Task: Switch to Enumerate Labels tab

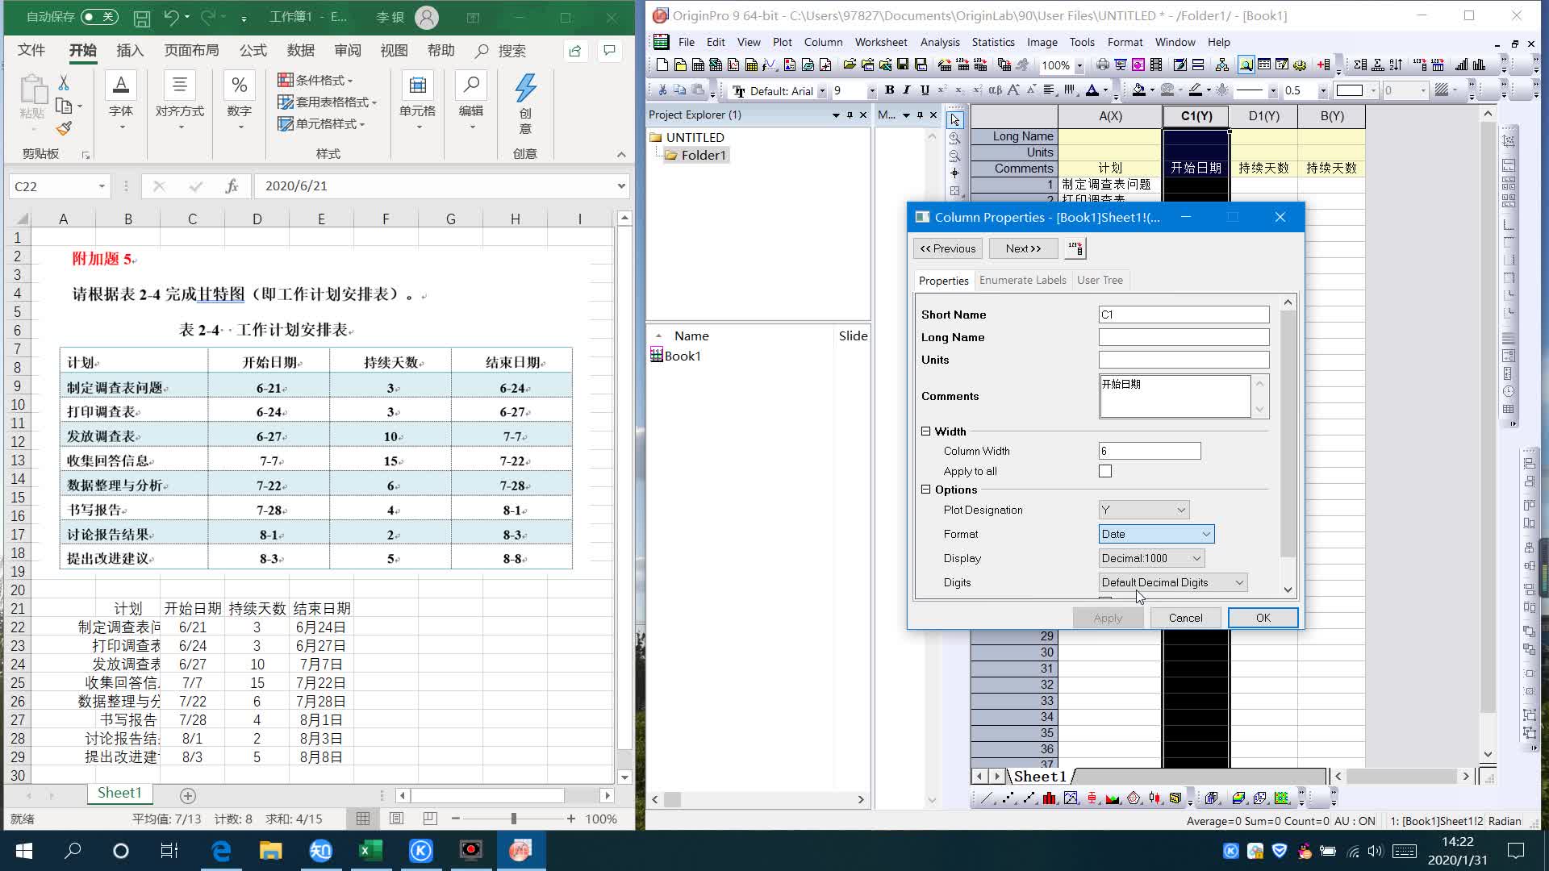Action: click(x=1022, y=280)
